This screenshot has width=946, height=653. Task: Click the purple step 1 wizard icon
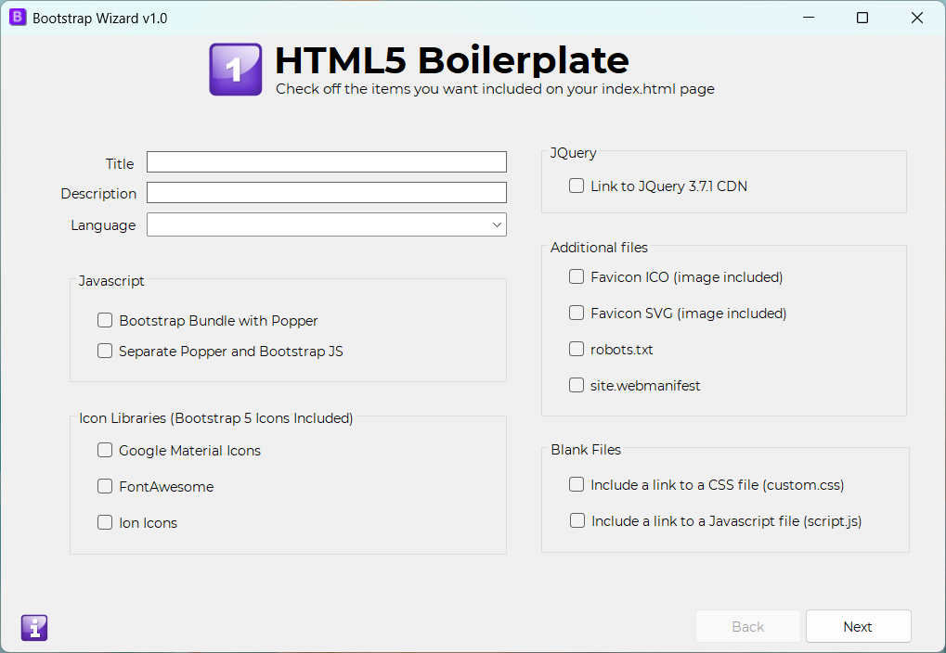click(235, 70)
